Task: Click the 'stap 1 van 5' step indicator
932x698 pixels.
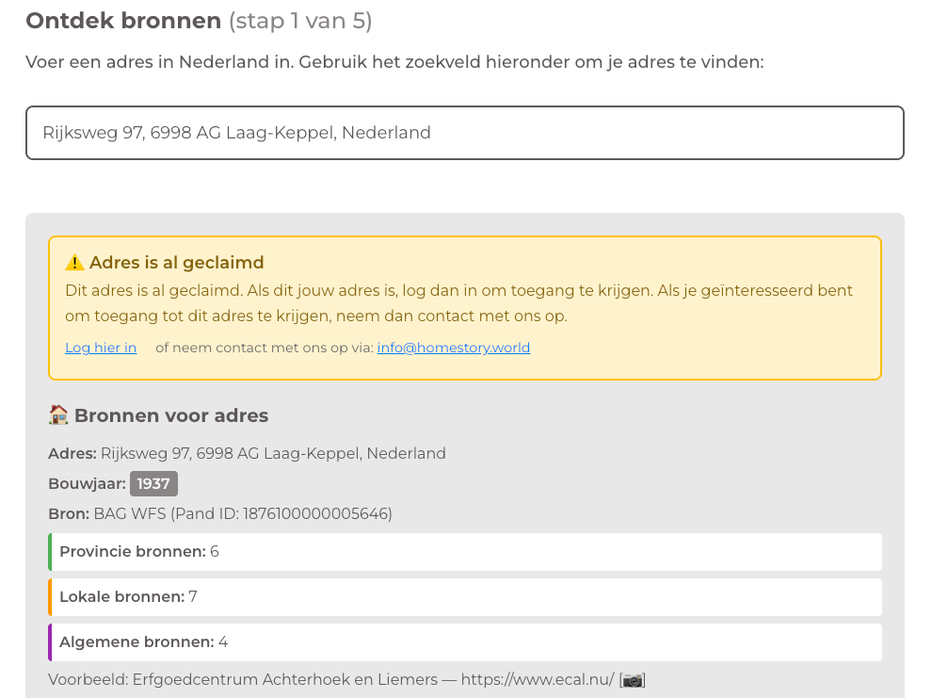Action: [300, 21]
